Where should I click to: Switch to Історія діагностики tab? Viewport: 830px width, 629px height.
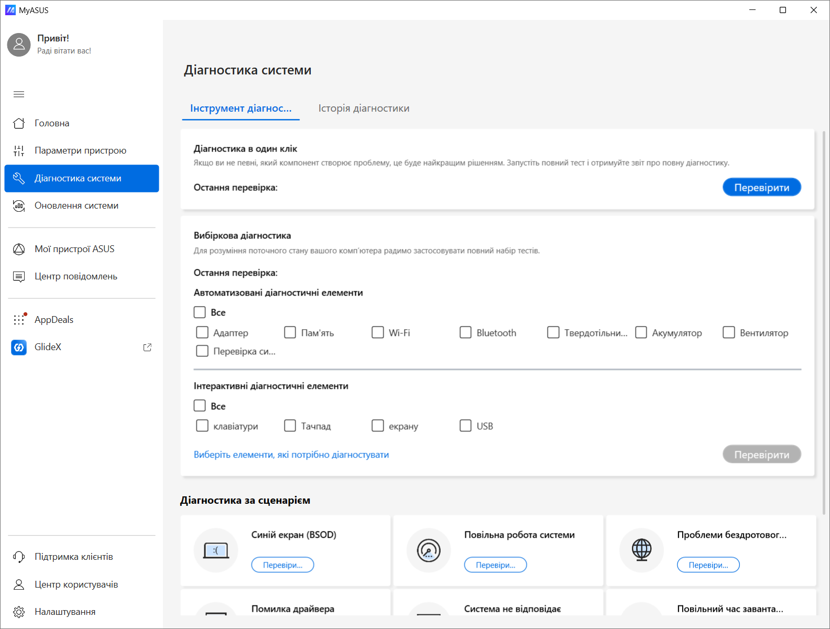[364, 109]
